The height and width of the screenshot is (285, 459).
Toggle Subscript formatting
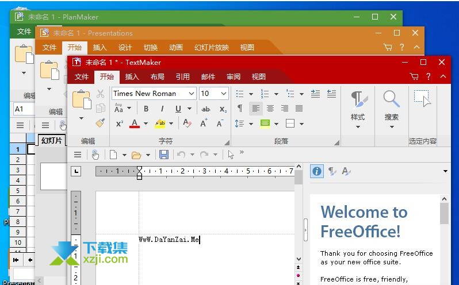(223, 109)
